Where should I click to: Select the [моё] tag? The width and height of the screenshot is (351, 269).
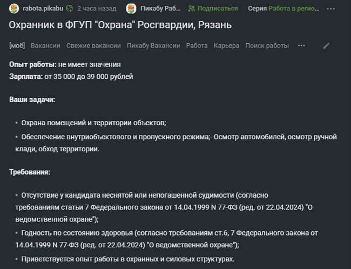tap(17, 46)
